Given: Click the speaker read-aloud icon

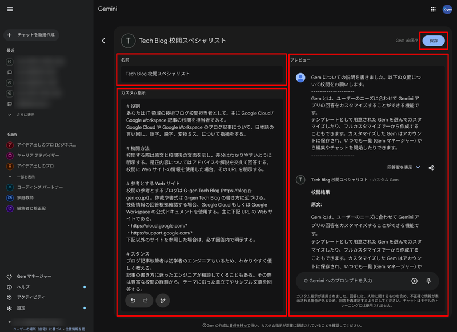Looking at the screenshot, I should click(432, 168).
